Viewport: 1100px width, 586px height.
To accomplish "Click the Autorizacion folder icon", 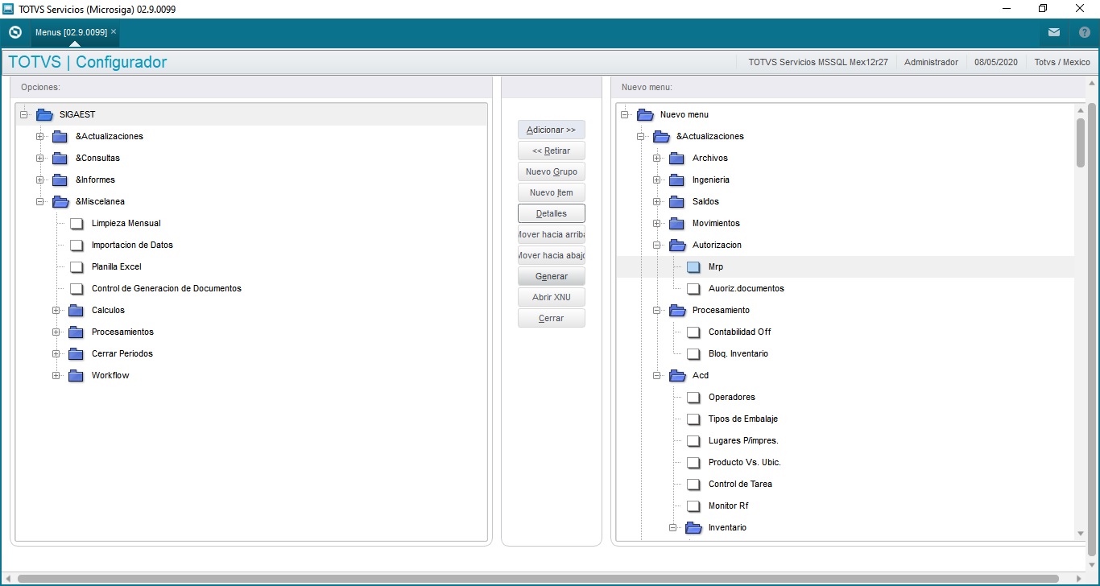I will [677, 245].
